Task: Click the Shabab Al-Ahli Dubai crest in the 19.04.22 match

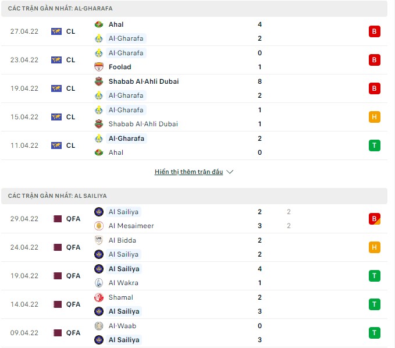Action: tap(99, 81)
